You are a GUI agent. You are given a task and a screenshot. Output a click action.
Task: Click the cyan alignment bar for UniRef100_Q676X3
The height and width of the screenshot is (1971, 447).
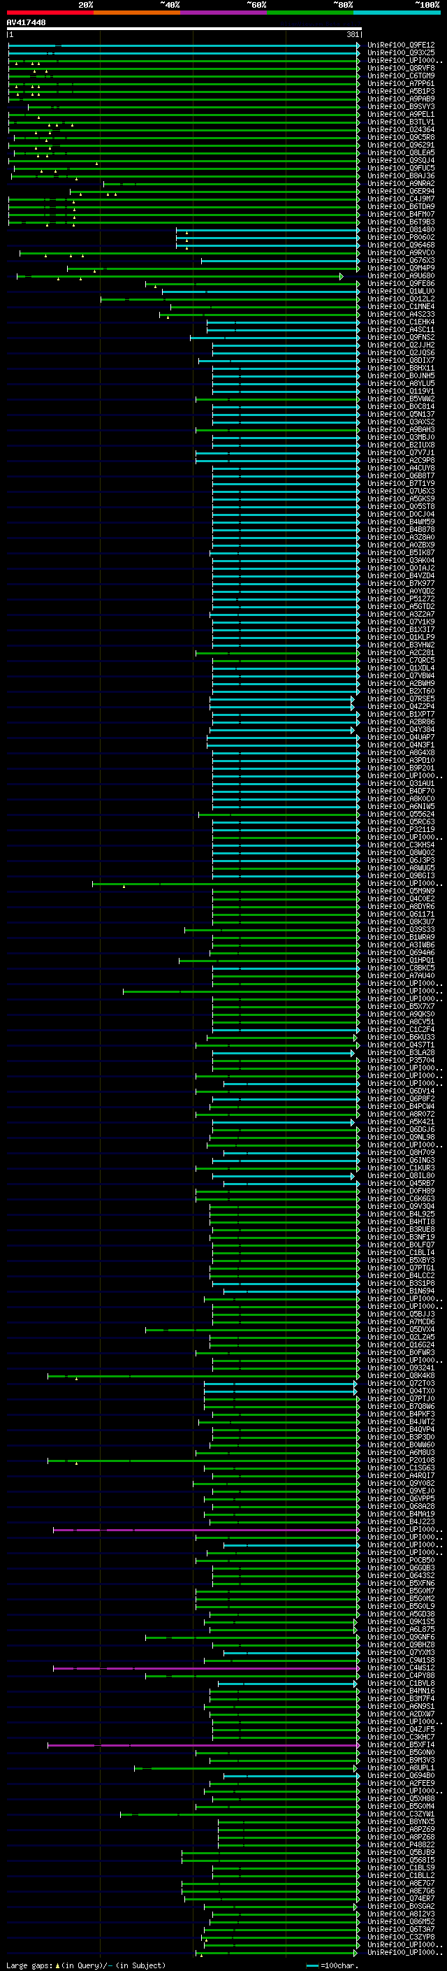click(x=281, y=261)
